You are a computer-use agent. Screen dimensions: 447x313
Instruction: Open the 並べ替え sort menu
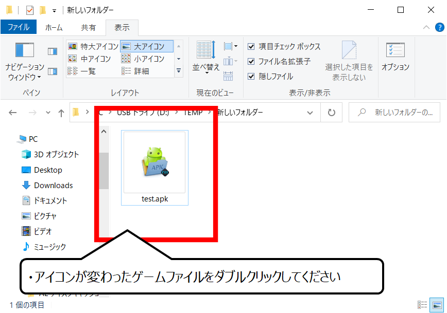206,58
